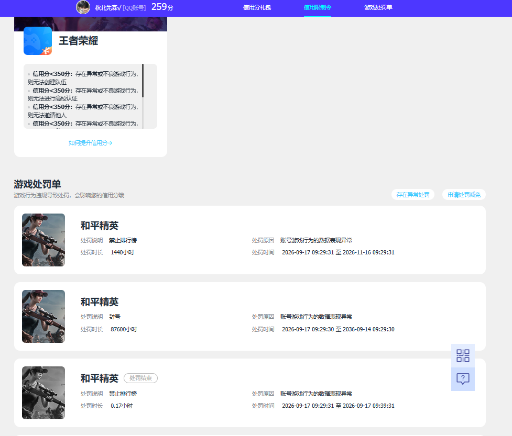Click the 则无法创建队伍 restriction line
The height and width of the screenshot is (436, 512).
tap(47, 82)
